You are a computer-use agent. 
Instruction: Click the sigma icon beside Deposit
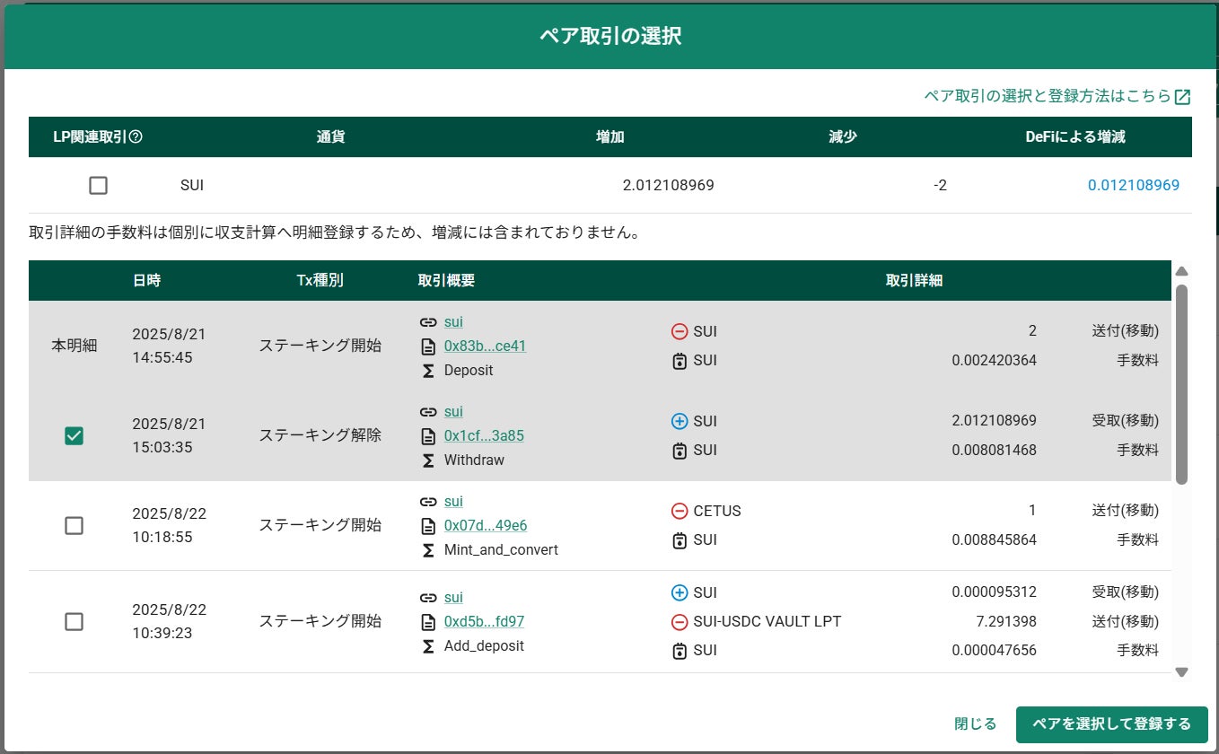[428, 370]
